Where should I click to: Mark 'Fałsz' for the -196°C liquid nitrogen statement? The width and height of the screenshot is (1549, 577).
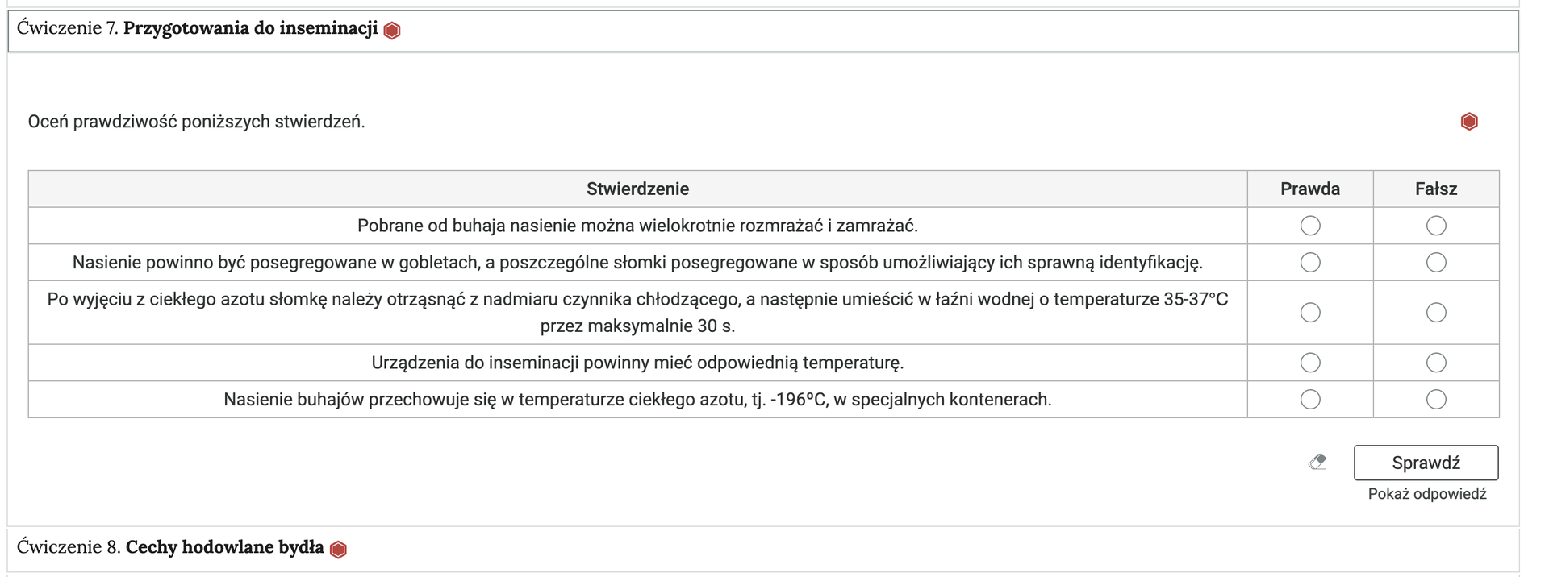click(1435, 399)
